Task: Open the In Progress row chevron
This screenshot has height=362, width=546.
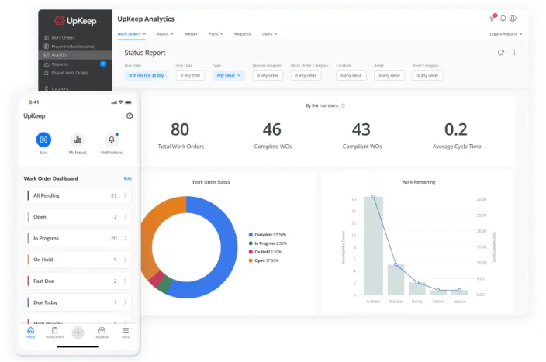Action: coord(126,239)
